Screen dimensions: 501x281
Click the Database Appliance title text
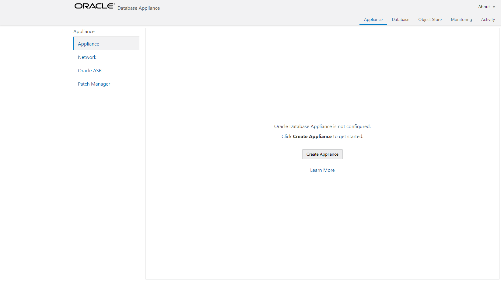pos(138,8)
